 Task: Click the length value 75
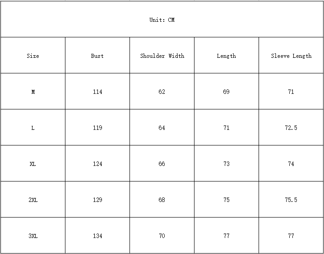(227, 200)
